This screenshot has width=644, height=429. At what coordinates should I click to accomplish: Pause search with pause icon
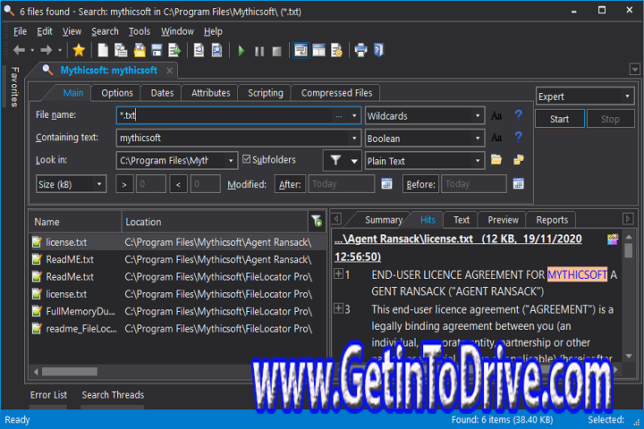coord(259,51)
